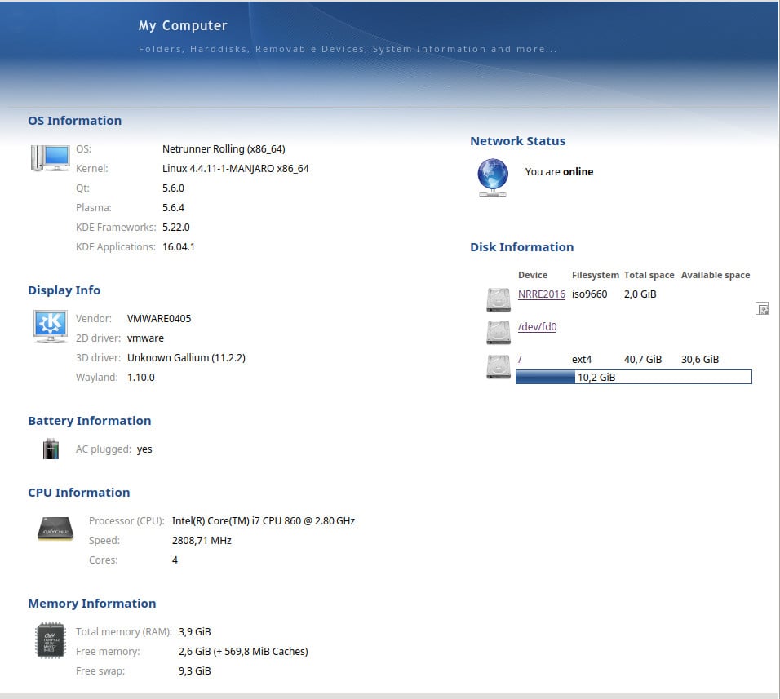Click the OS Information heading

74,121
